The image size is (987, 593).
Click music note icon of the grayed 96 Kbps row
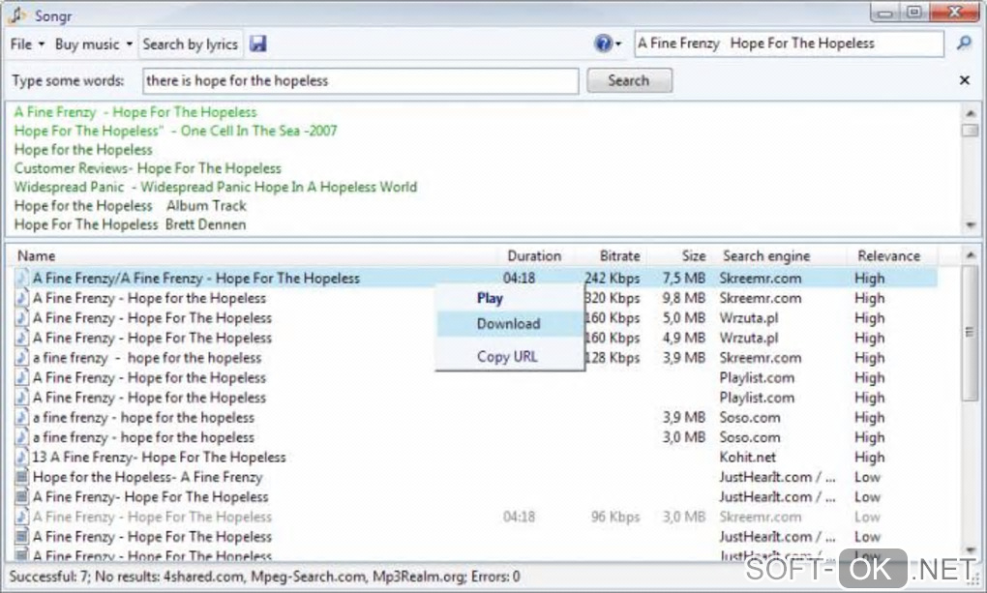point(22,517)
